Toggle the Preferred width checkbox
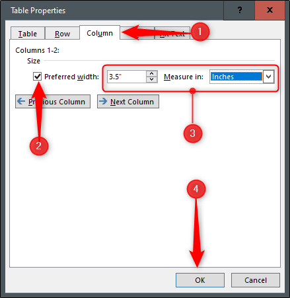This screenshot has width=290, height=298. click(37, 77)
